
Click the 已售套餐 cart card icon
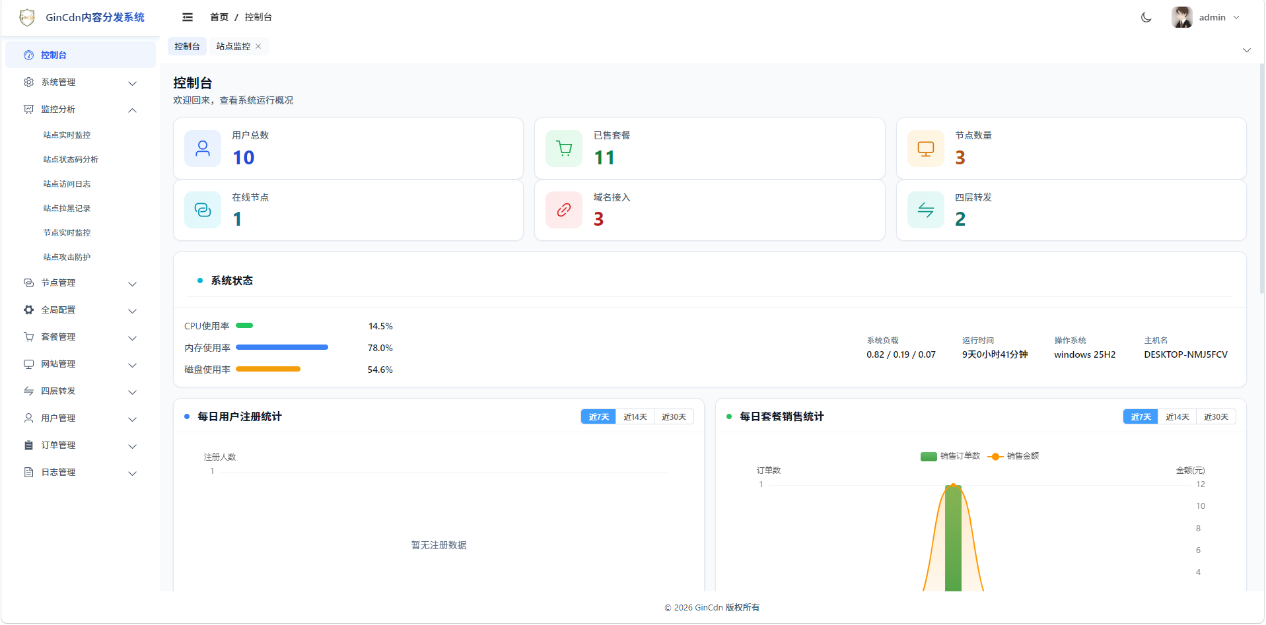(x=564, y=148)
